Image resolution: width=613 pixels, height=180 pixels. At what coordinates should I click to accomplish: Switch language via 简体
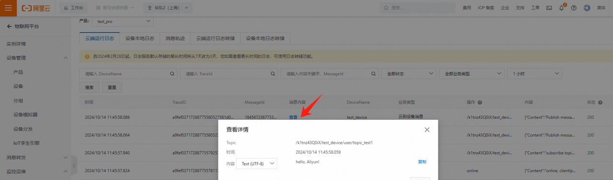[x=601, y=8]
